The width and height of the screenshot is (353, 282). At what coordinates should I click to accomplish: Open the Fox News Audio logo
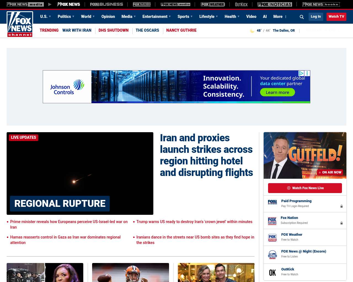pos(175,4)
